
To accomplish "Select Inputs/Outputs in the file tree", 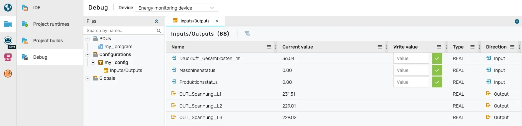I will pos(126,70).
